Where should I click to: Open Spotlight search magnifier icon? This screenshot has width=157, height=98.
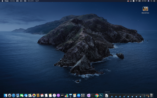(152, 1)
